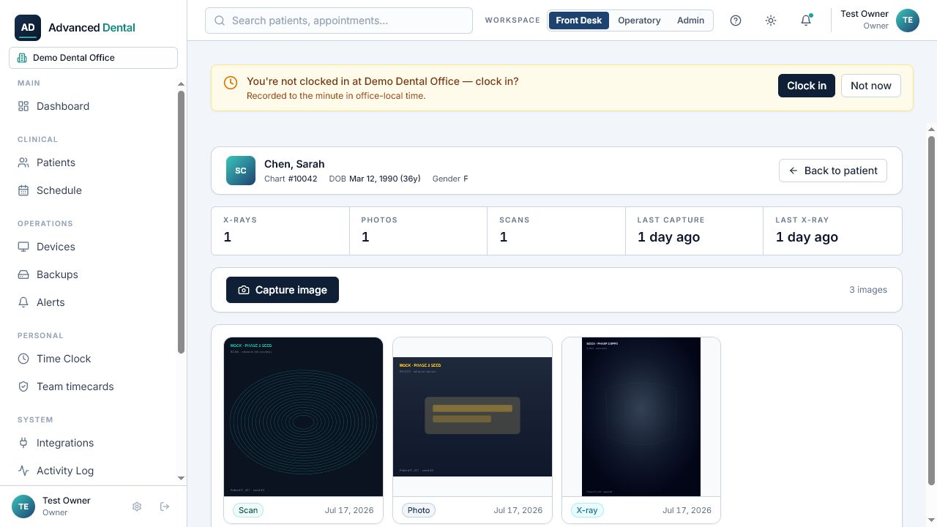Open Alerts in sidebar
The height and width of the screenshot is (527, 937).
pos(88,302)
